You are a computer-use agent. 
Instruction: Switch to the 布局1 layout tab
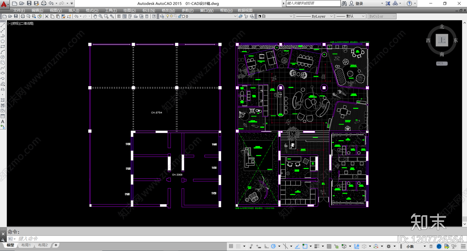(x=26, y=245)
